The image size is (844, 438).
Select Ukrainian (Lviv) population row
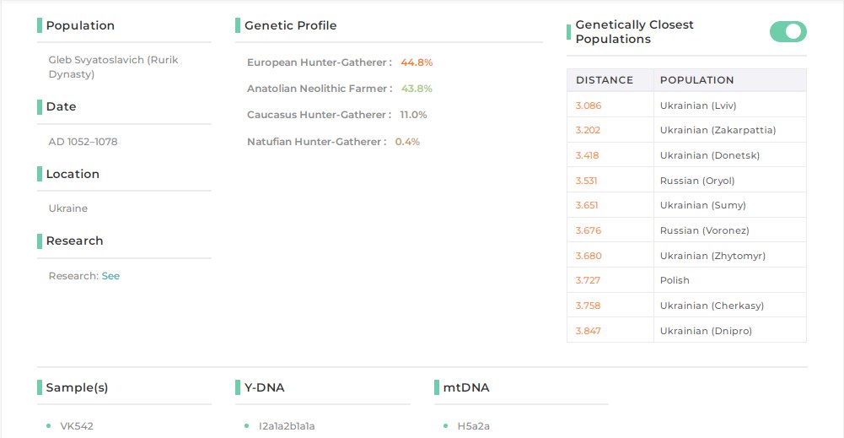pyautogui.click(x=700, y=105)
